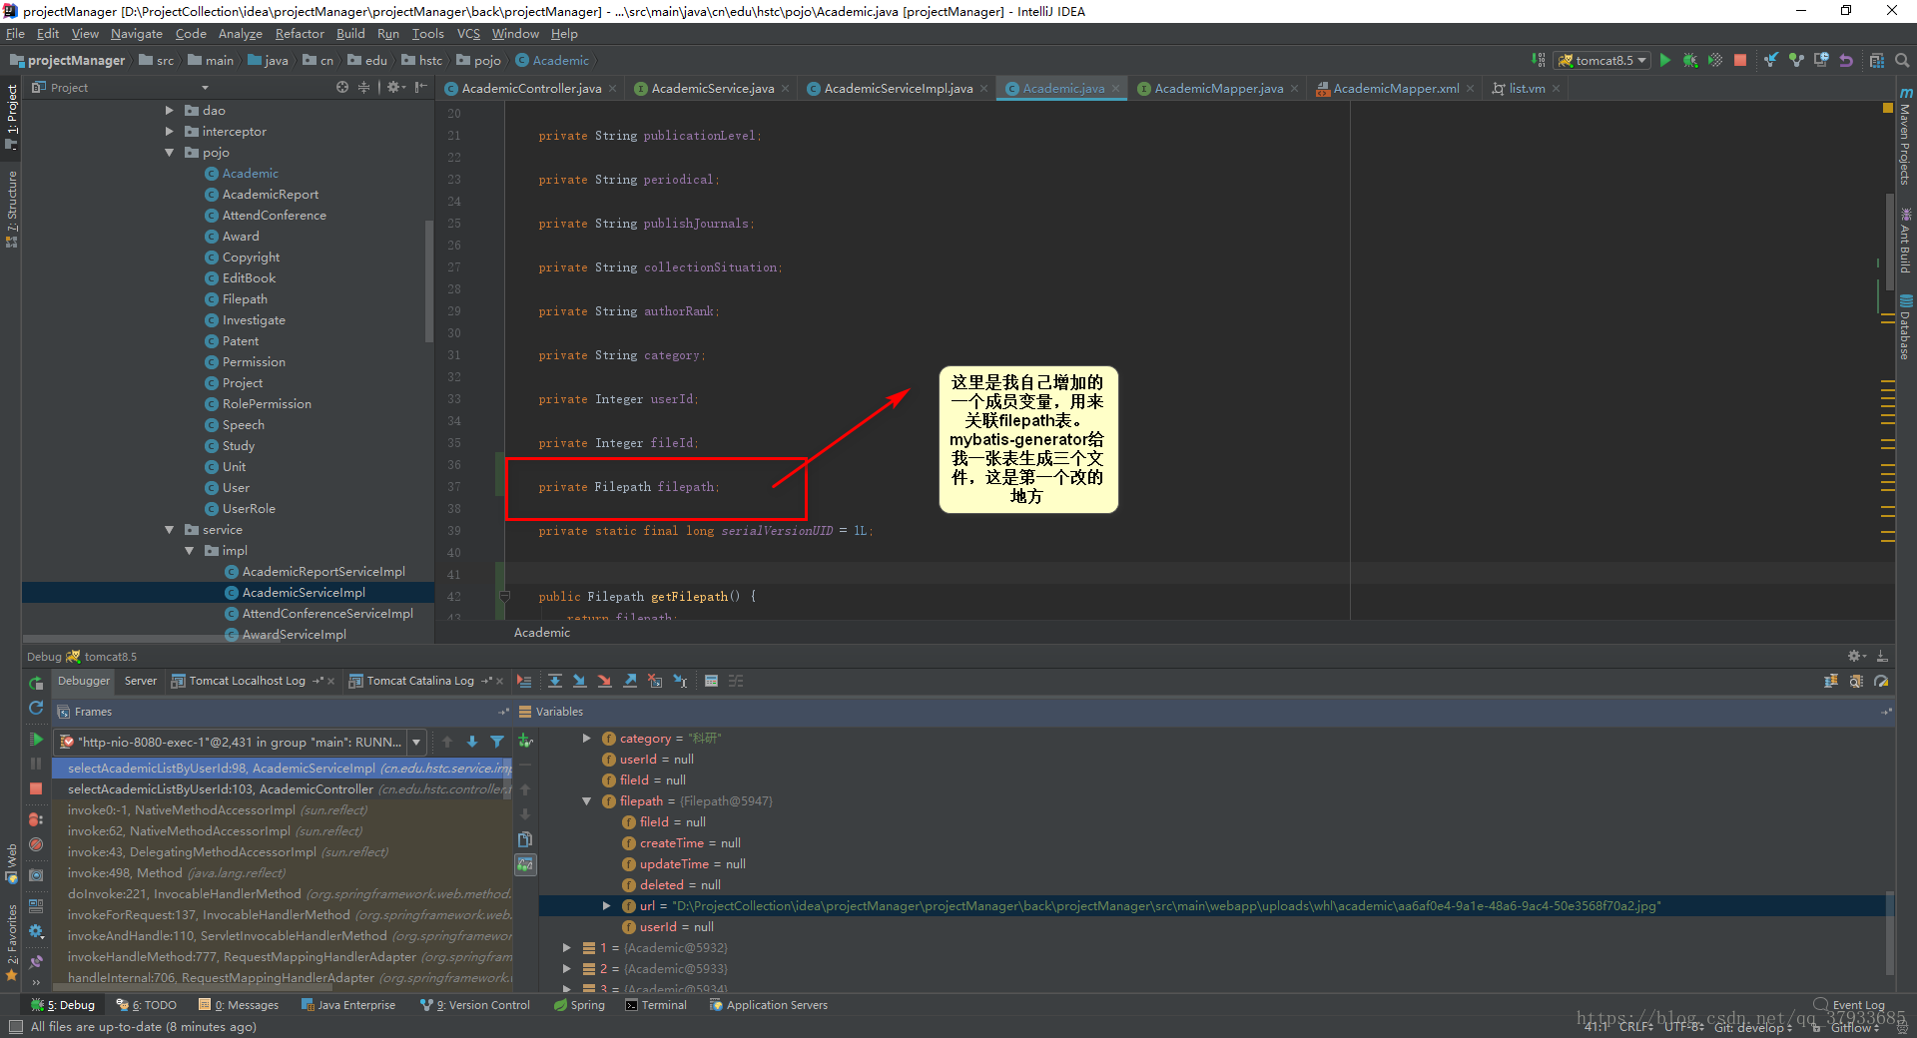Image resolution: width=1917 pixels, height=1038 pixels.
Task: Open Event Log
Action: (1849, 1005)
